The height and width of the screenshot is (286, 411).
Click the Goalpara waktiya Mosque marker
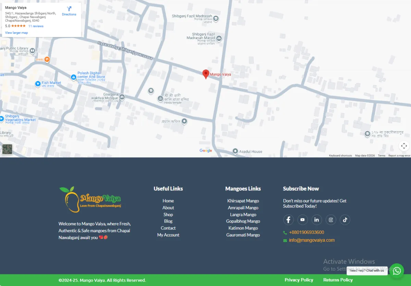(122, 97)
